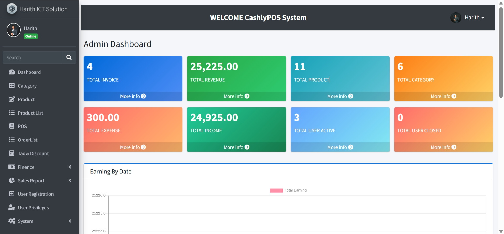
Task: Click the Harith ICT Solution logo
Action: 12,9
